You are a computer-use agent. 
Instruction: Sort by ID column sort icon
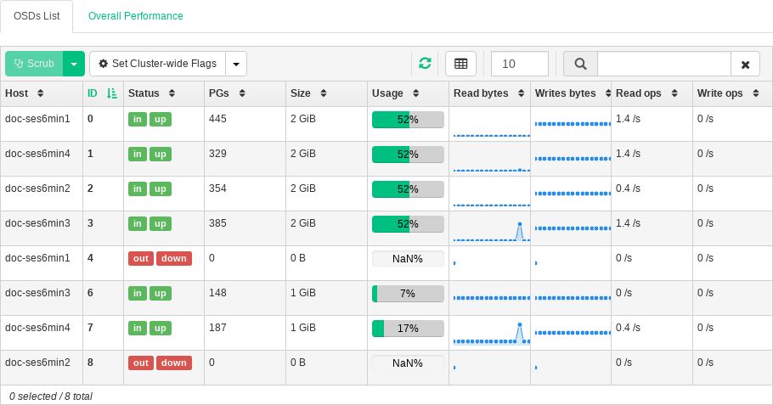(111, 93)
